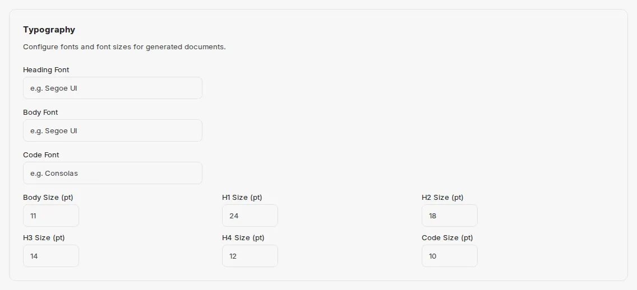This screenshot has height=290, width=637.
Task: Click the H4 Size field showing 12
Action: (x=250, y=256)
